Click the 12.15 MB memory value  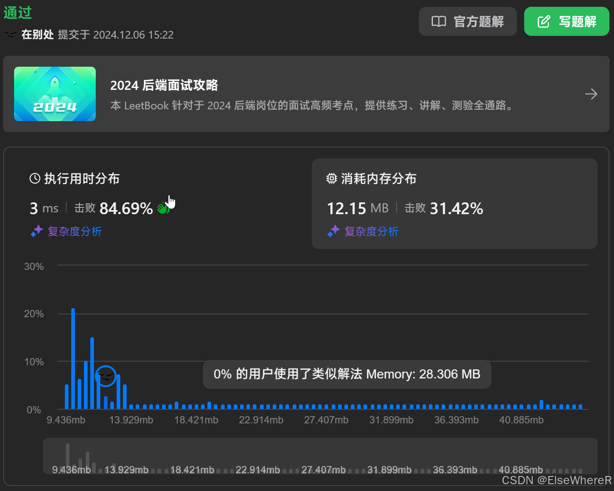click(x=358, y=208)
